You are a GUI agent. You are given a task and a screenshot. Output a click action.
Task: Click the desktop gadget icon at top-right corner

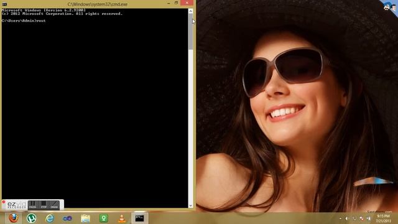pyautogui.click(x=391, y=6)
